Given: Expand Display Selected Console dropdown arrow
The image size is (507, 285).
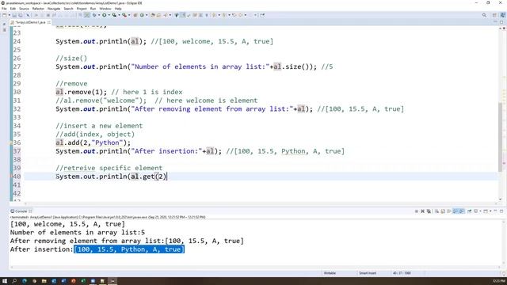Looking at the screenshot, I should click(481, 211).
